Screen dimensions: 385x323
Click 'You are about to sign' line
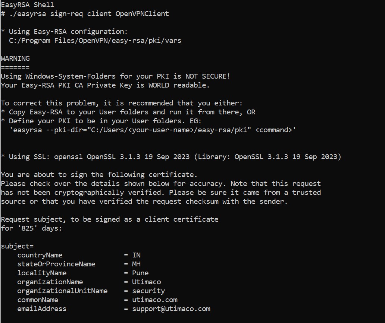pos(99,175)
